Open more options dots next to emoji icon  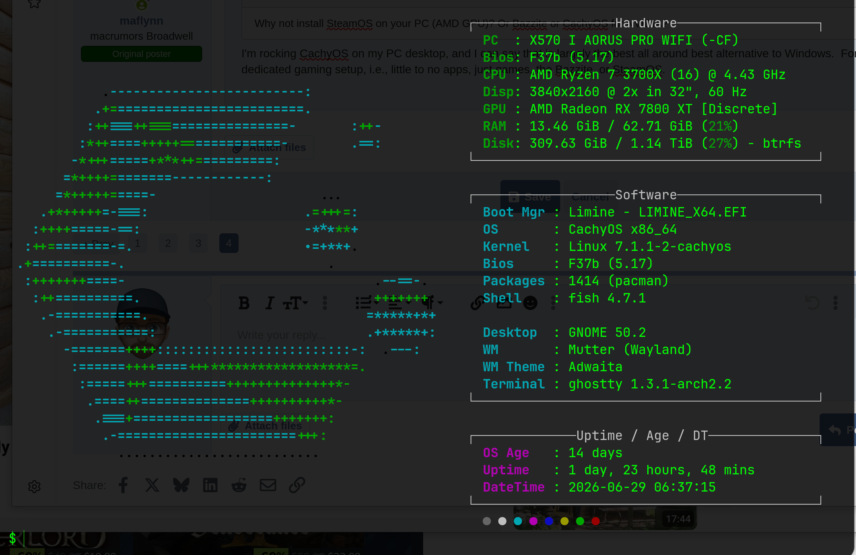pos(553,303)
